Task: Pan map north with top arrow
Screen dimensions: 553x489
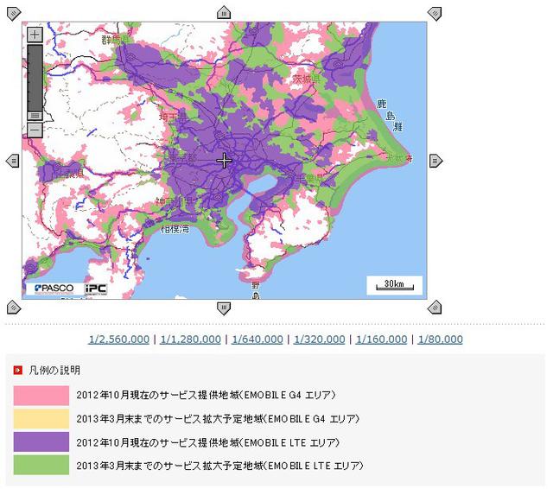Action: (x=224, y=12)
